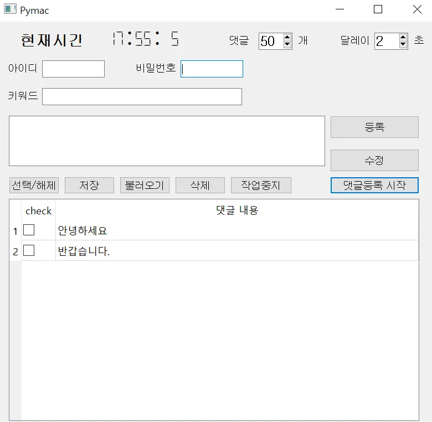
Task: Click the 등록 button
Action: point(374,127)
